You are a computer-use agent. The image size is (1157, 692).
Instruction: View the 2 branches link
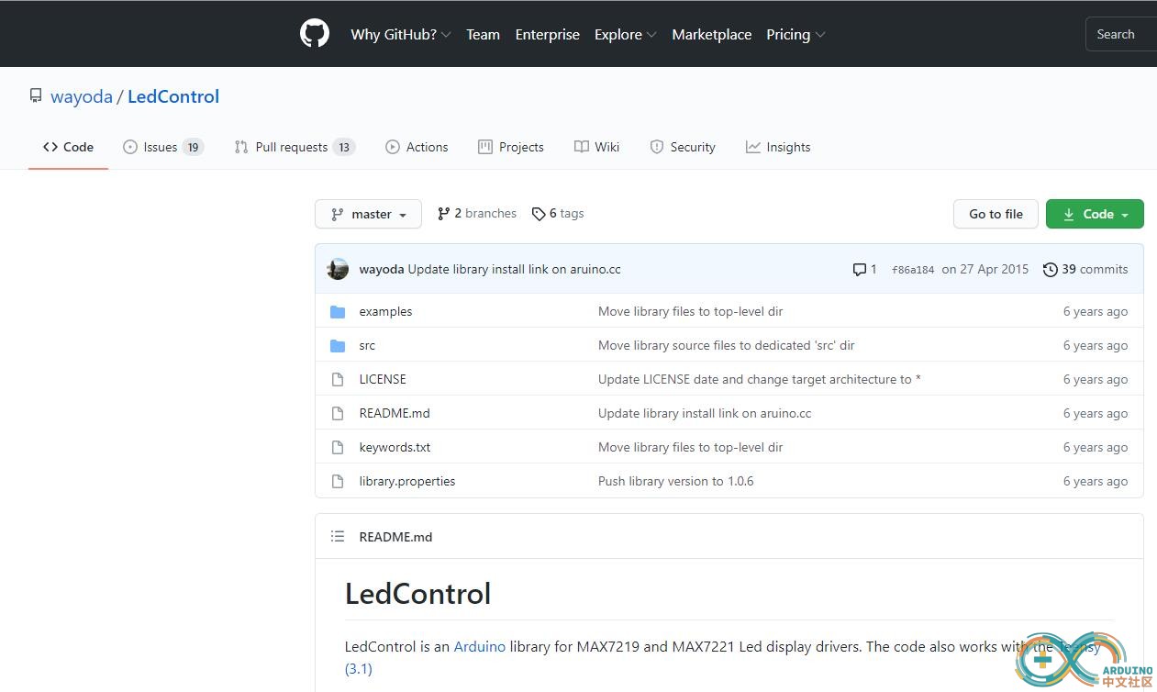pyautogui.click(x=477, y=214)
